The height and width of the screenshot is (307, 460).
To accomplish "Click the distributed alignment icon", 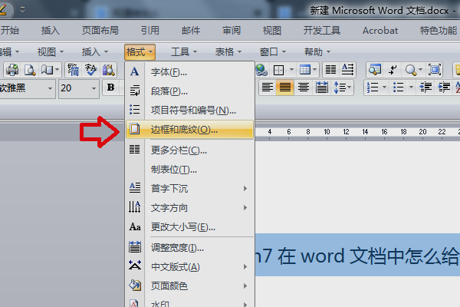I will coord(322,87).
